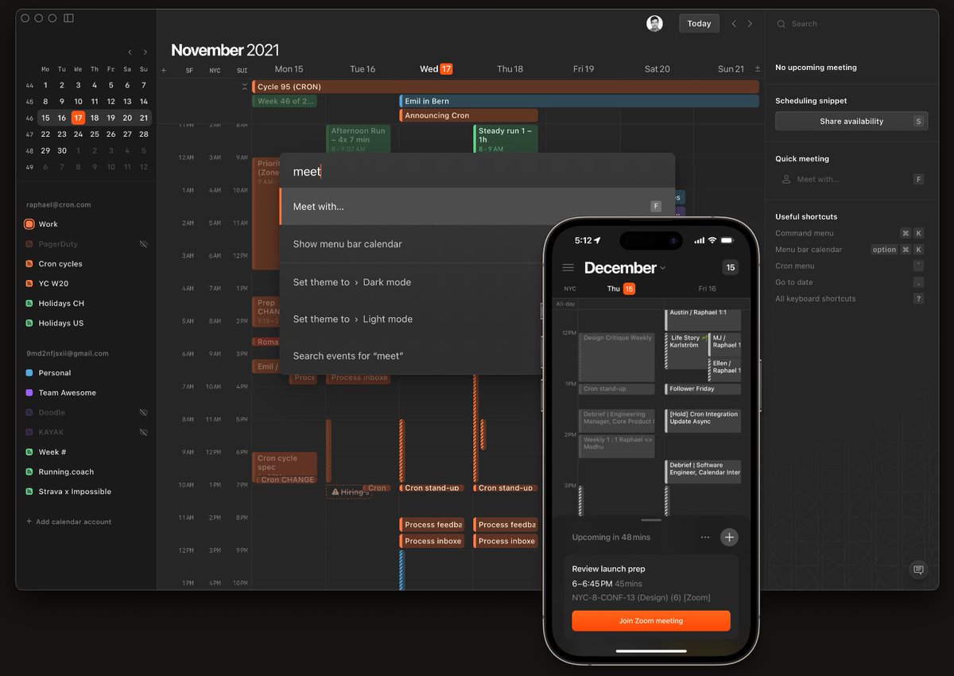954x676 pixels.
Task: Go to next month in mini calendar
Action: (145, 52)
